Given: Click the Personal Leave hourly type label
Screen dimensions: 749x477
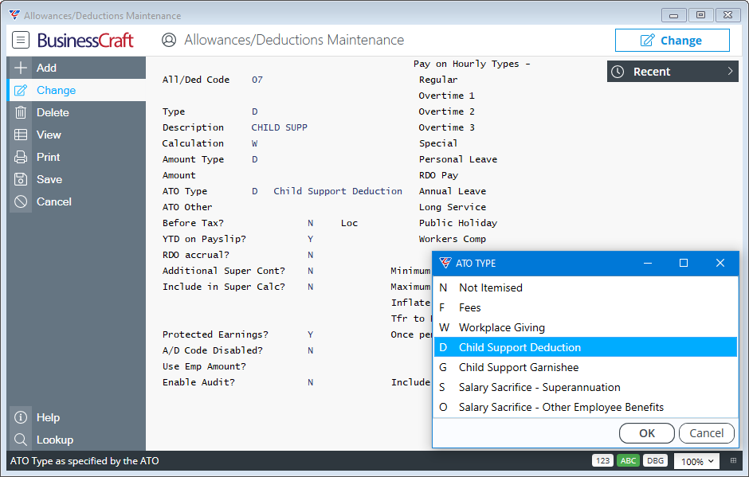Looking at the screenshot, I should (x=458, y=159).
